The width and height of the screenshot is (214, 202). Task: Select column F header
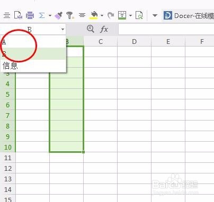(200, 42)
